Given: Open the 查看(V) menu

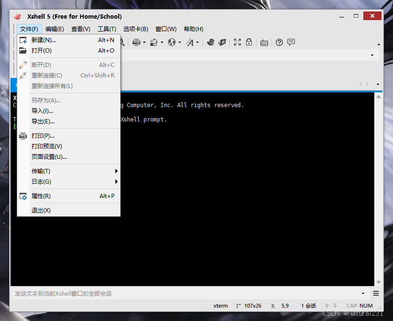Looking at the screenshot, I should click(x=81, y=29).
